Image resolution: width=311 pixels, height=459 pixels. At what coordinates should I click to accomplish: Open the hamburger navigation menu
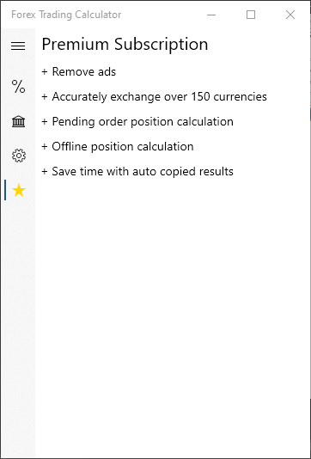click(x=18, y=46)
